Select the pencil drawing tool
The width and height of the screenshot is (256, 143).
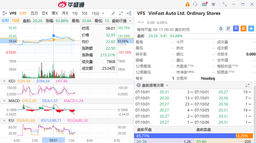tap(113, 13)
